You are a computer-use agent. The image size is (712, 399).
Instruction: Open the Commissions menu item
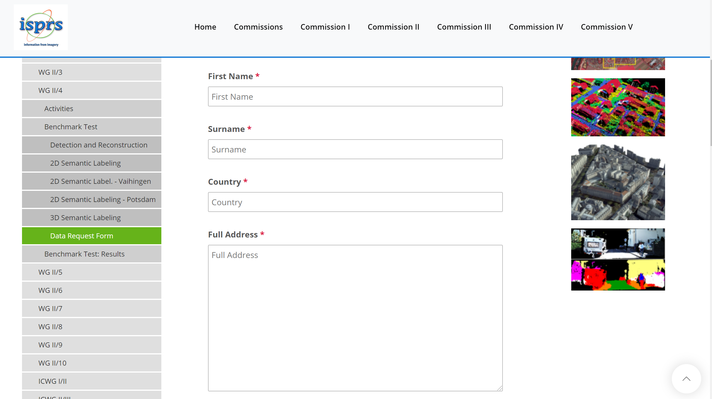pos(258,27)
